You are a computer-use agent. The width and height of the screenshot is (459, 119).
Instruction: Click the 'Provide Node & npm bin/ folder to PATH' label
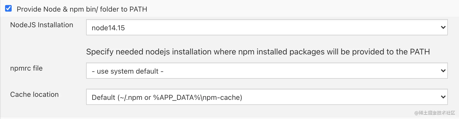point(82,9)
